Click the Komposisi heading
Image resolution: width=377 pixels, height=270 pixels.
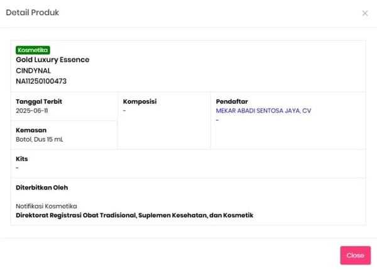point(139,101)
